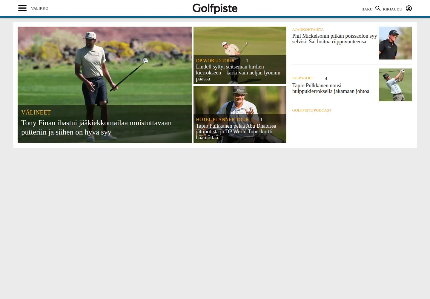Open the AJANKOHTAISTA category
This screenshot has height=299, width=430.
tap(308, 30)
